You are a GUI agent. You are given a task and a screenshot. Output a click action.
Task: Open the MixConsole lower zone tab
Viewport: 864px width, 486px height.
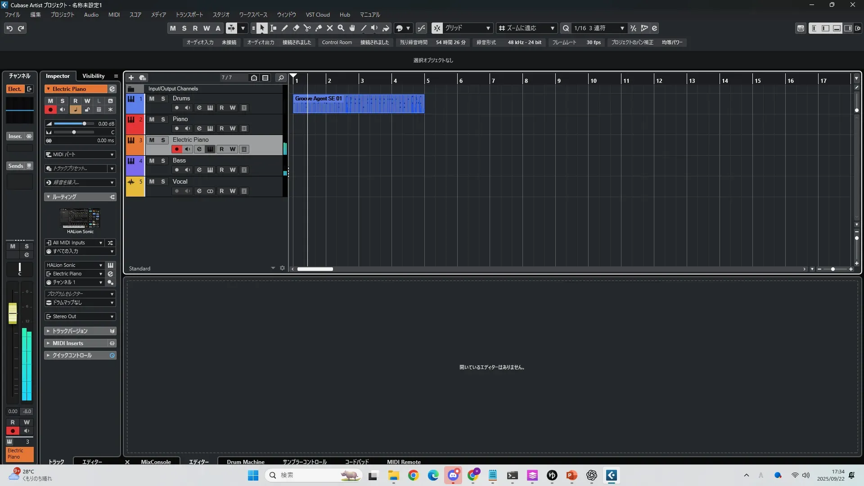pyautogui.click(x=156, y=462)
